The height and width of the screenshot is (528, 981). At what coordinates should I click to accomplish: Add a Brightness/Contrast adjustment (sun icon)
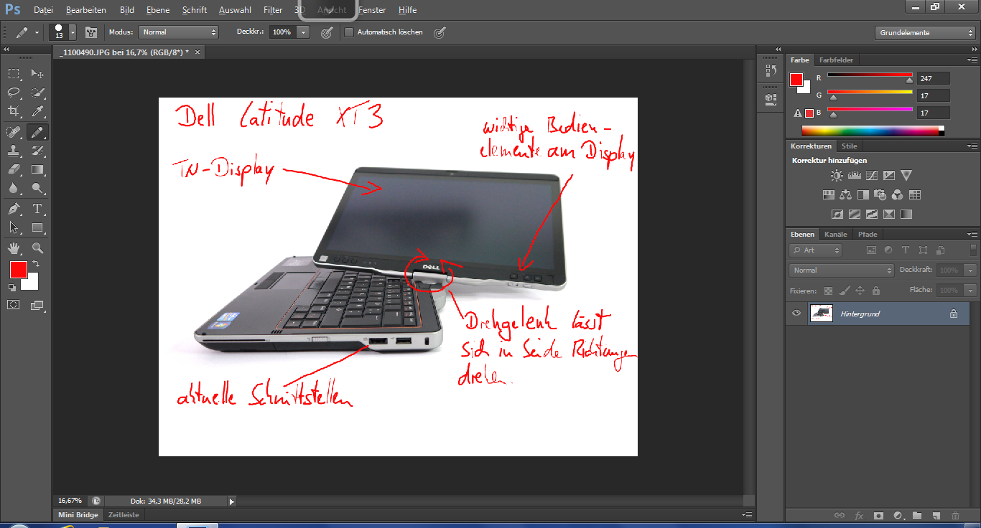(x=837, y=175)
